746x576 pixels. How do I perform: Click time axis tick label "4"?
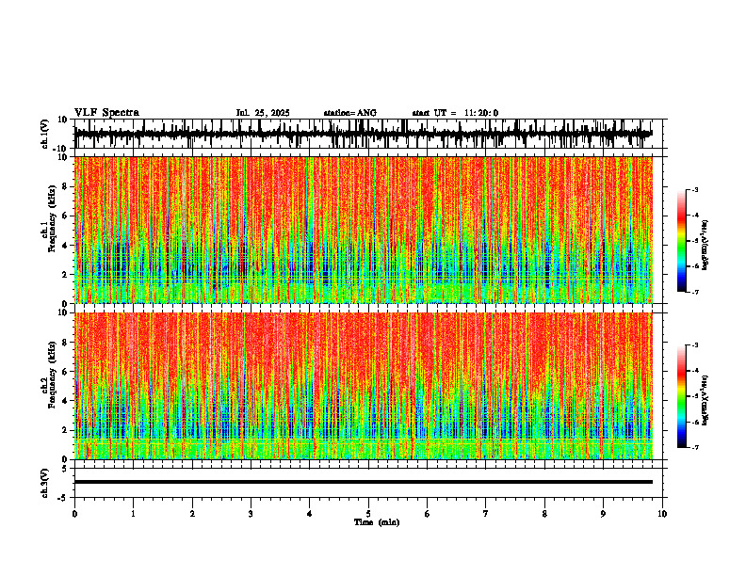pyautogui.click(x=309, y=514)
